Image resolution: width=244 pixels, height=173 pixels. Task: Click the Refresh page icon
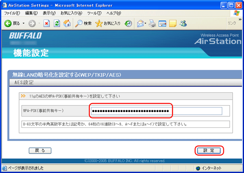57,24
